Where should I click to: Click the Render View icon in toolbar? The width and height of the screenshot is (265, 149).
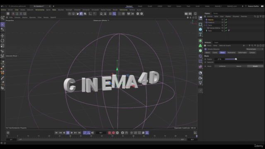(186, 14)
